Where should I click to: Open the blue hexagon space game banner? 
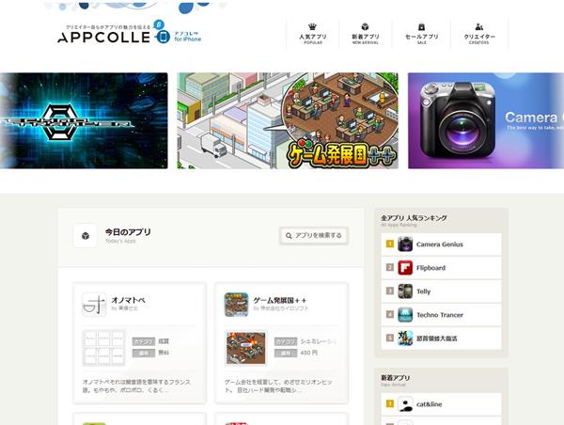(x=84, y=120)
